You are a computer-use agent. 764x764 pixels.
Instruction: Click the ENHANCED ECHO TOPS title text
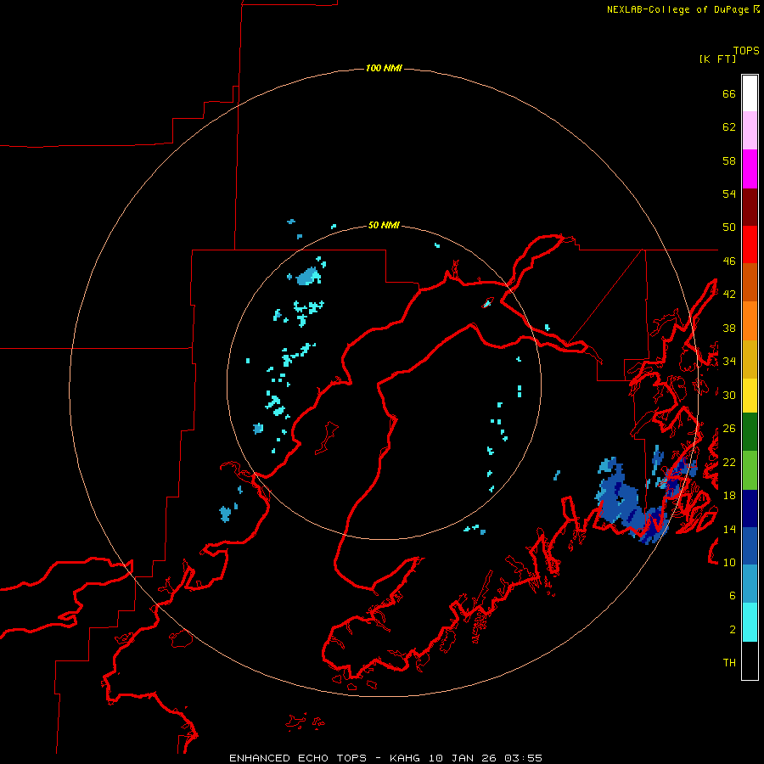point(298,758)
